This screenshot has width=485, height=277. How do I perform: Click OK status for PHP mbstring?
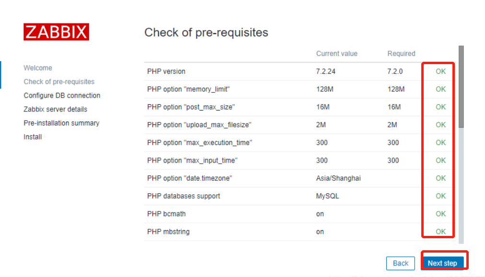(x=440, y=232)
